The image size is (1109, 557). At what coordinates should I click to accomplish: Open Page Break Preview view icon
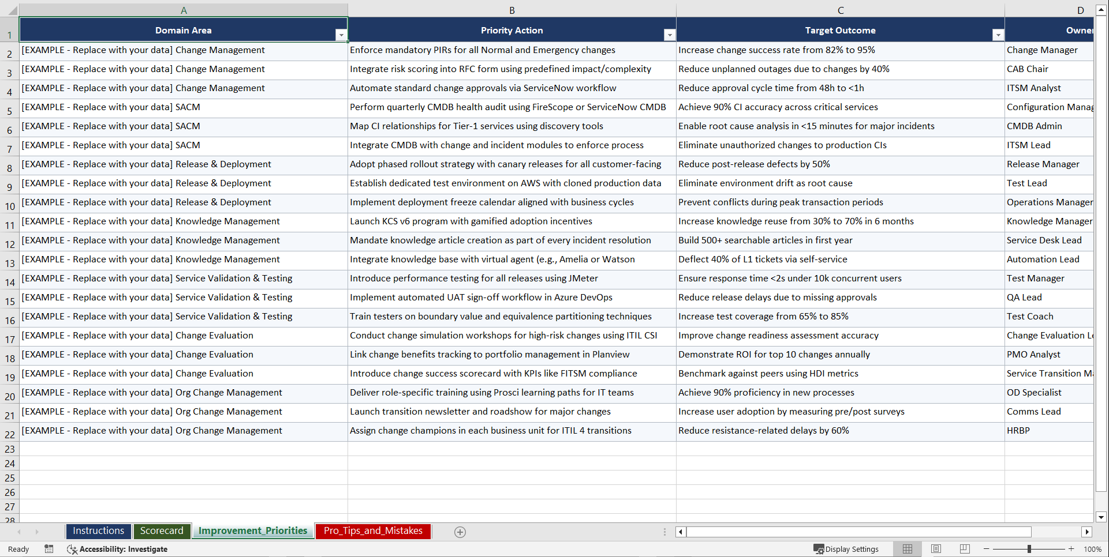click(965, 548)
